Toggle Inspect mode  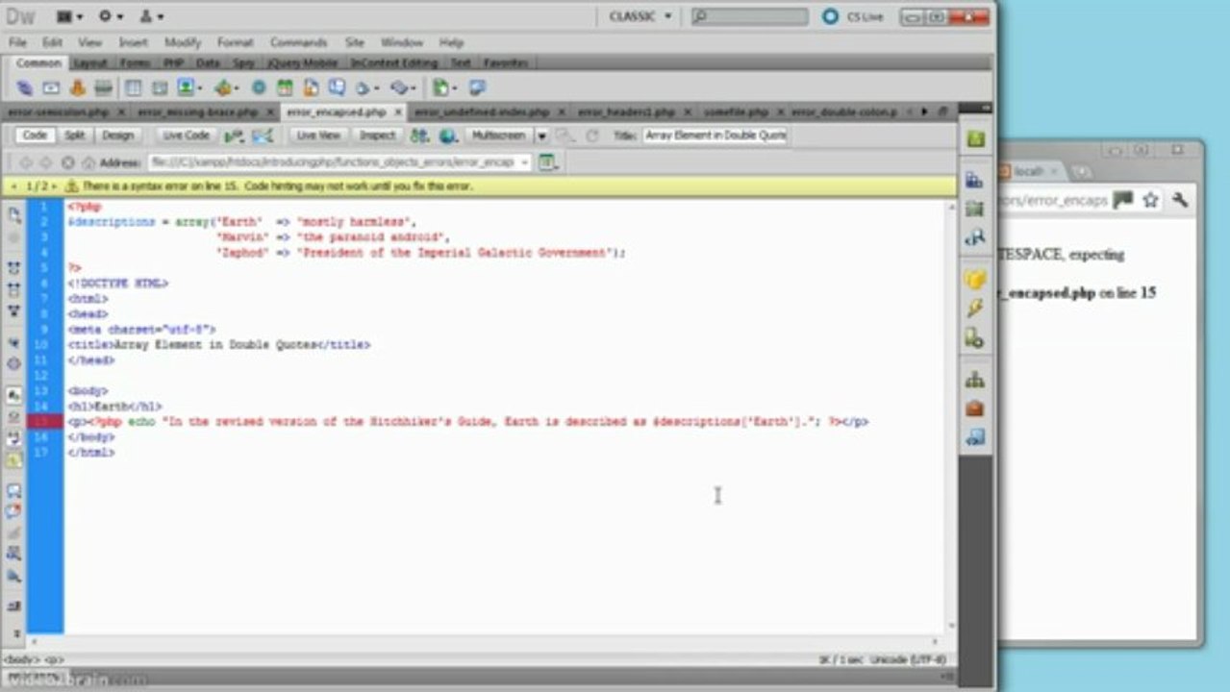(x=377, y=136)
